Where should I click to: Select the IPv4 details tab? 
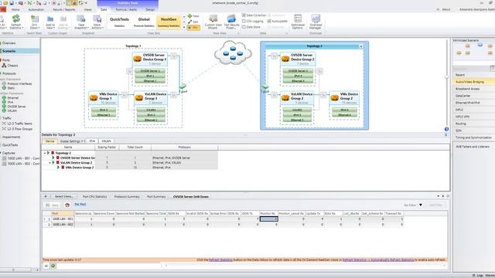(x=92, y=141)
